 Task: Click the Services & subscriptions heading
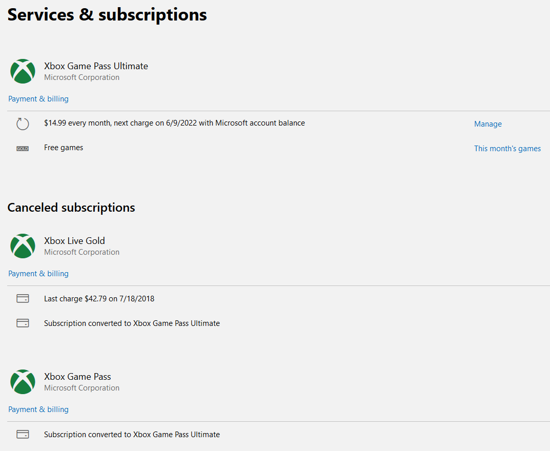click(x=107, y=15)
